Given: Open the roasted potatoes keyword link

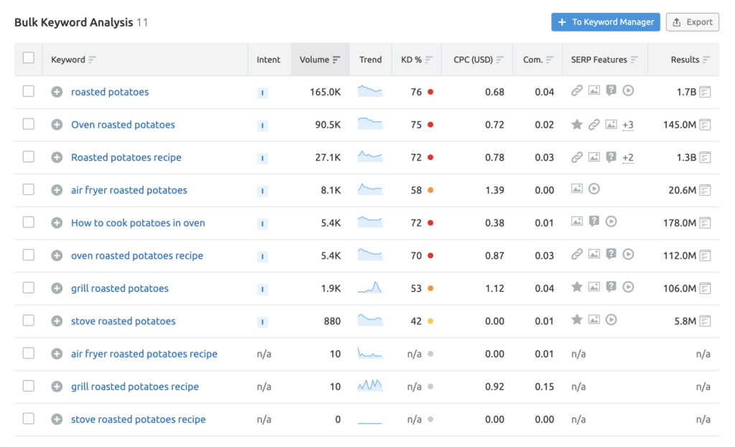Looking at the screenshot, I should coord(110,92).
